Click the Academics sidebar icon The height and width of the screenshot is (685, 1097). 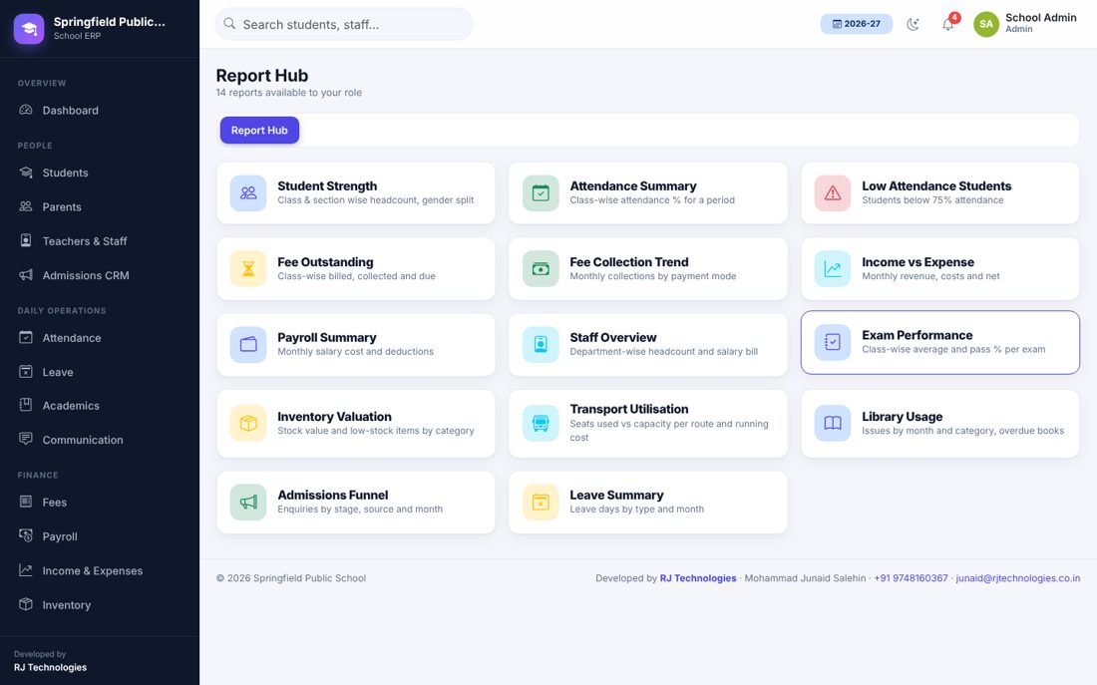click(x=26, y=405)
